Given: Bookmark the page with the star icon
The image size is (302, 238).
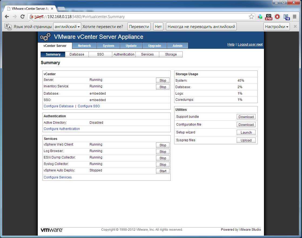Looking at the screenshot, I should (x=251, y=17).
